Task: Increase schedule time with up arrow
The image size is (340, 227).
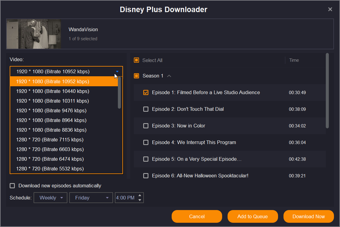Action: [x=140, y=196]
